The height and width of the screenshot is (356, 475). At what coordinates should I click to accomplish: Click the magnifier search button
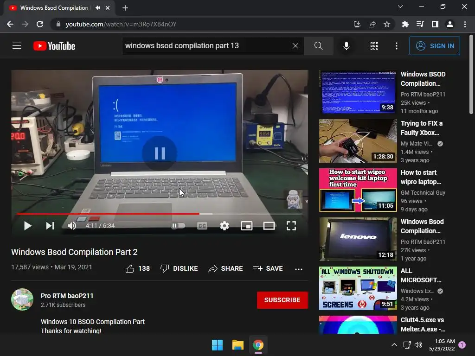click(x=318, y=46)
